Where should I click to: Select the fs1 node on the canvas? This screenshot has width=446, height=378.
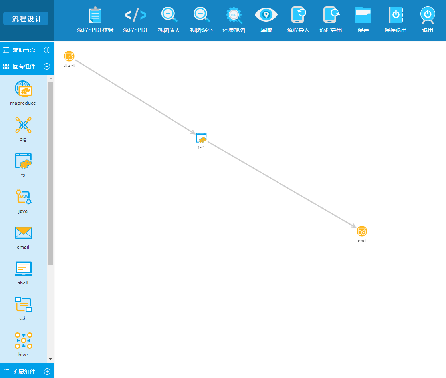coord(201,138)
